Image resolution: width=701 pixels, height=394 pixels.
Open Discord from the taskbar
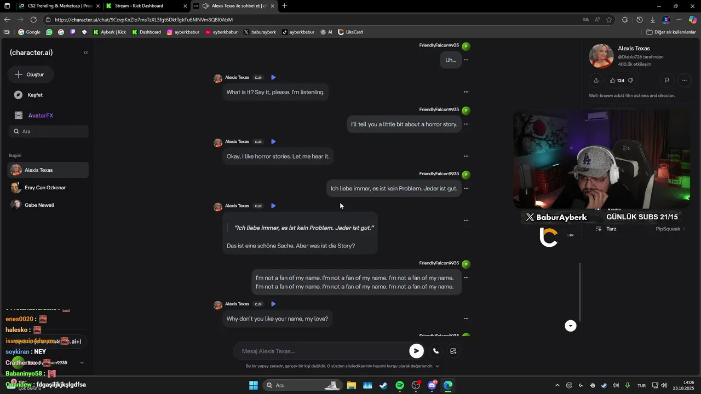(432, 385)
